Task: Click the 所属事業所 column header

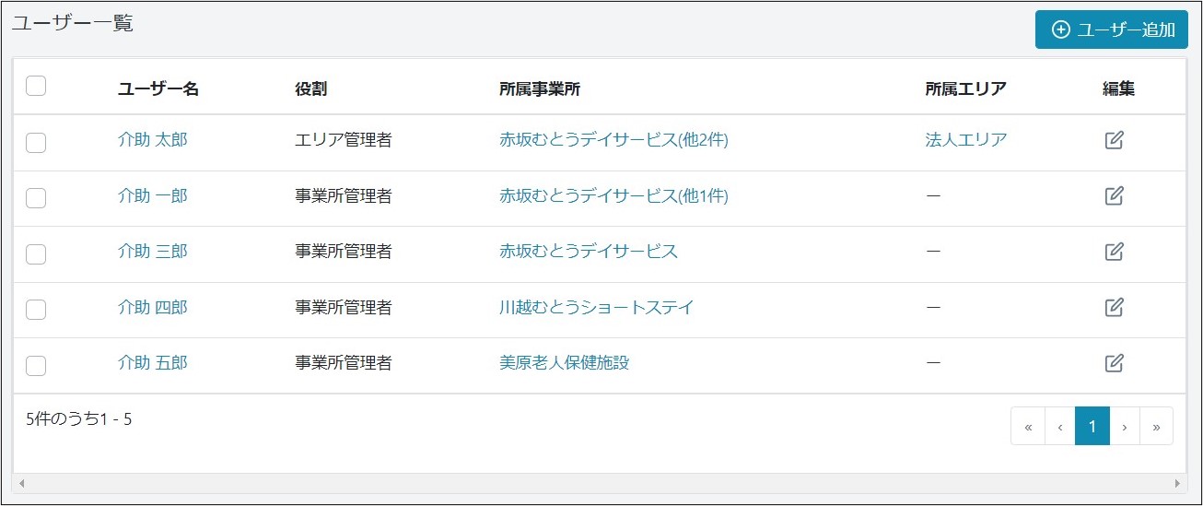Action: (x=540, y=89)
